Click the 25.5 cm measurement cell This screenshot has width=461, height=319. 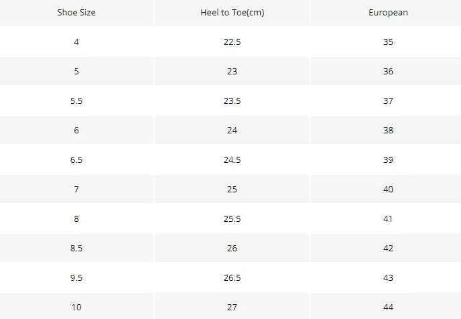click(x=232, y=218)
